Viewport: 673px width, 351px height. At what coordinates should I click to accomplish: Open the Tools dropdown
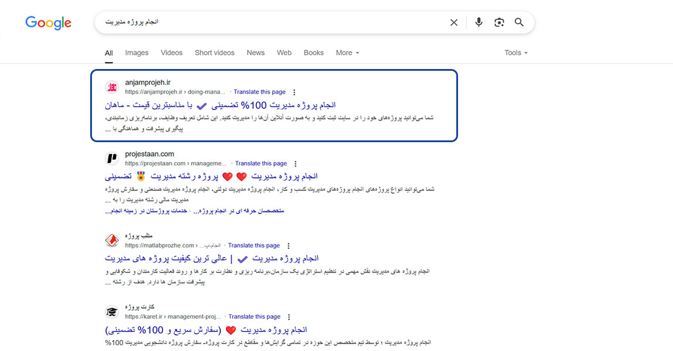click(516, 53)
